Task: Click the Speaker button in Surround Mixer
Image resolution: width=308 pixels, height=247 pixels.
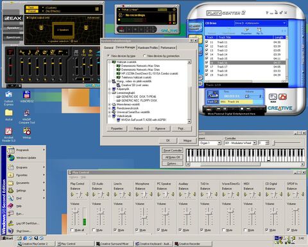Action: [x=13, y=28]
